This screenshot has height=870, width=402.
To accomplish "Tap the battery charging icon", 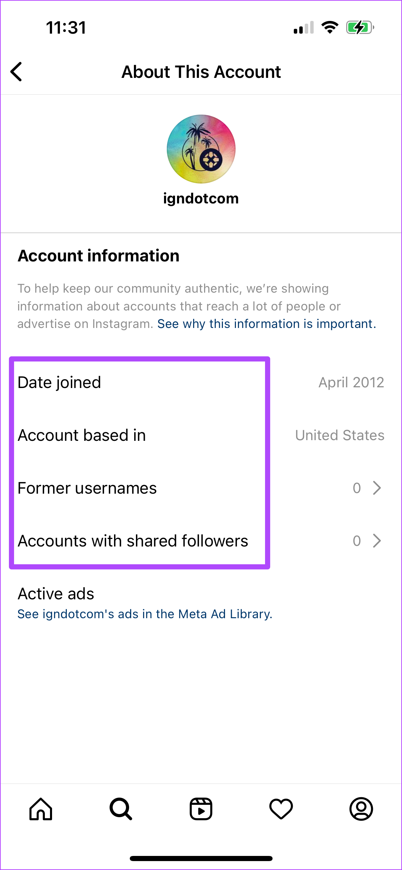I will point(360,27).
